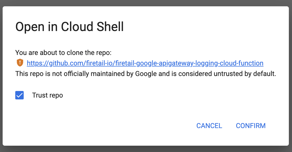Click blank dialog area left of CANCEL
The height and width of the screenshot is (152, 292).
[105, 126]
